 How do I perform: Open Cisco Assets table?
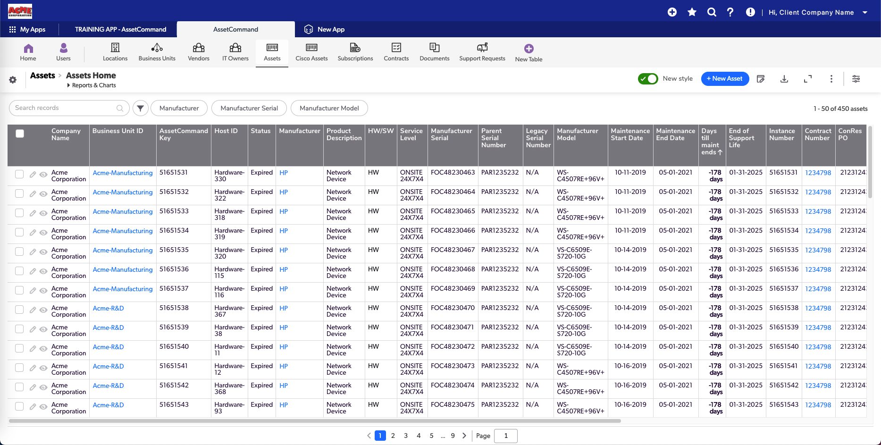click(311, 52)
